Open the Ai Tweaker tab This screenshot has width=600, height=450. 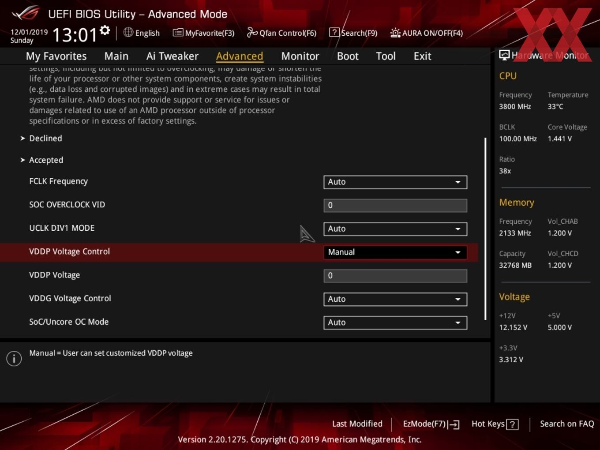[172, 56]
